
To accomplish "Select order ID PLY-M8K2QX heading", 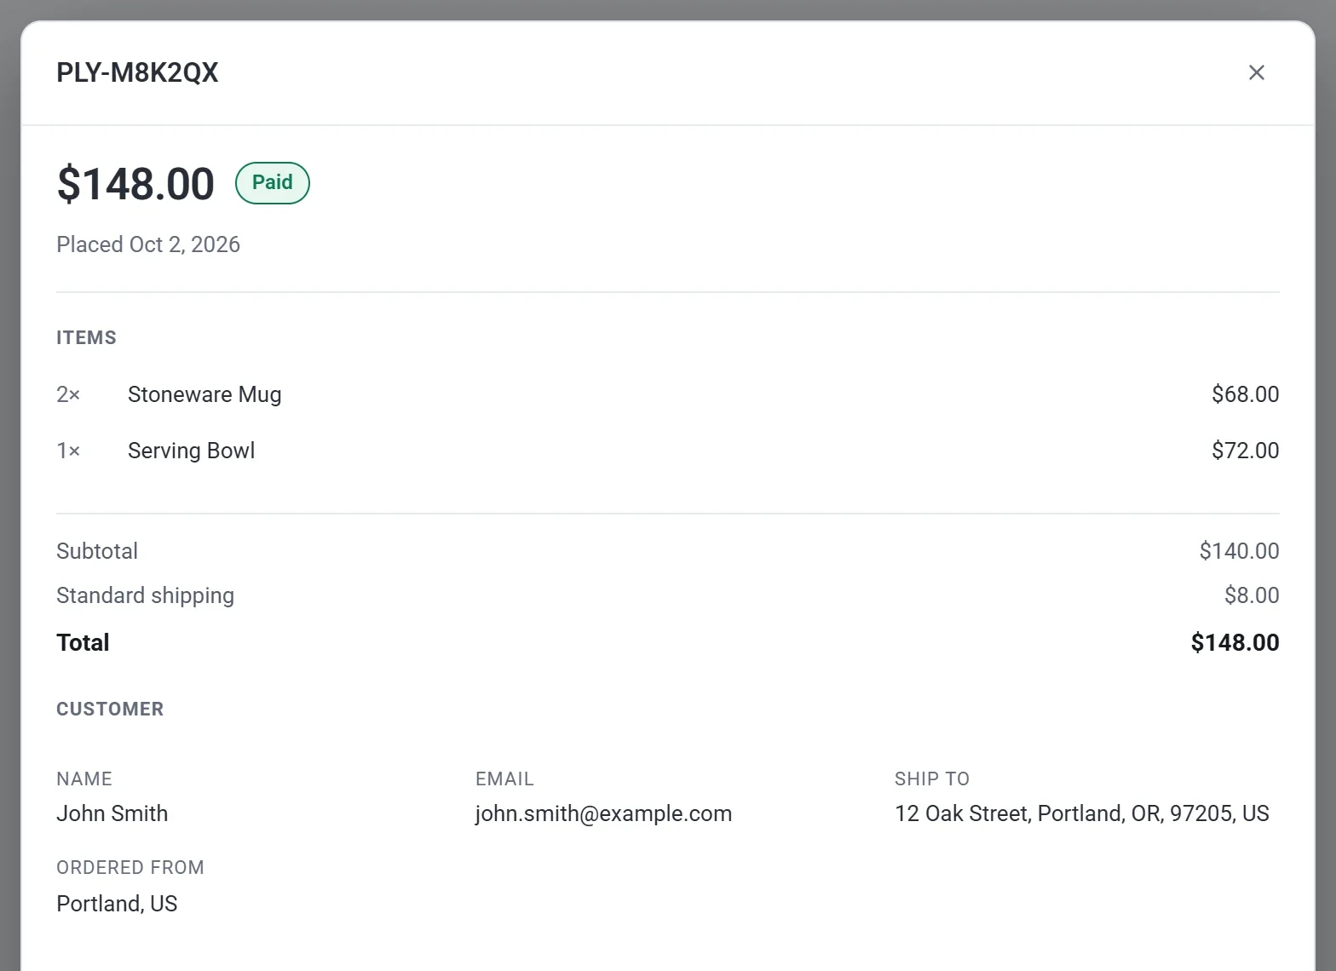I will point(137,72).
